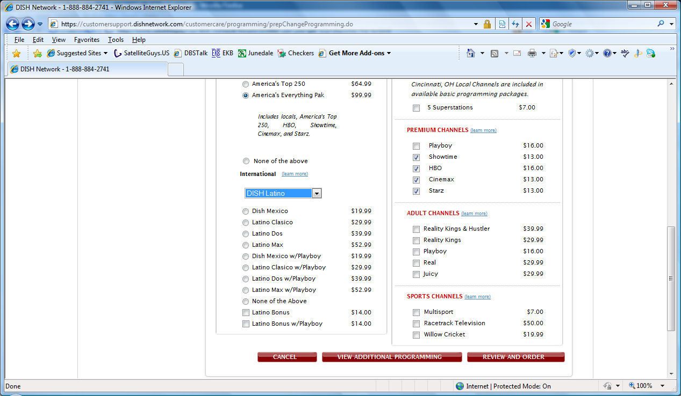This screenshot has width=681, height=396.
Task: Click the browser Back arrow button
Action: (x=13, y=24)
